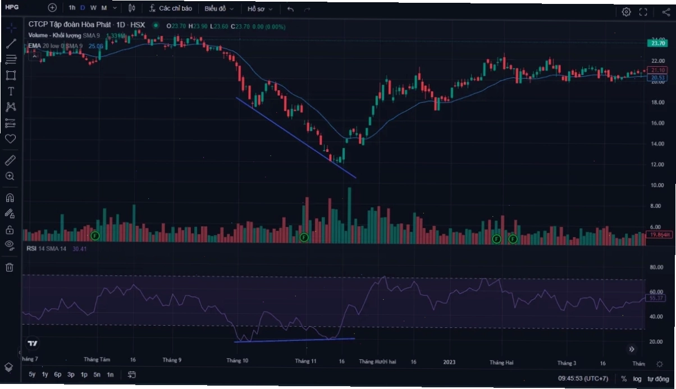Image resolution: width=676 pixels, height=389 pixels.
Task: Undo the last action arrow
Action: point(290,9)
